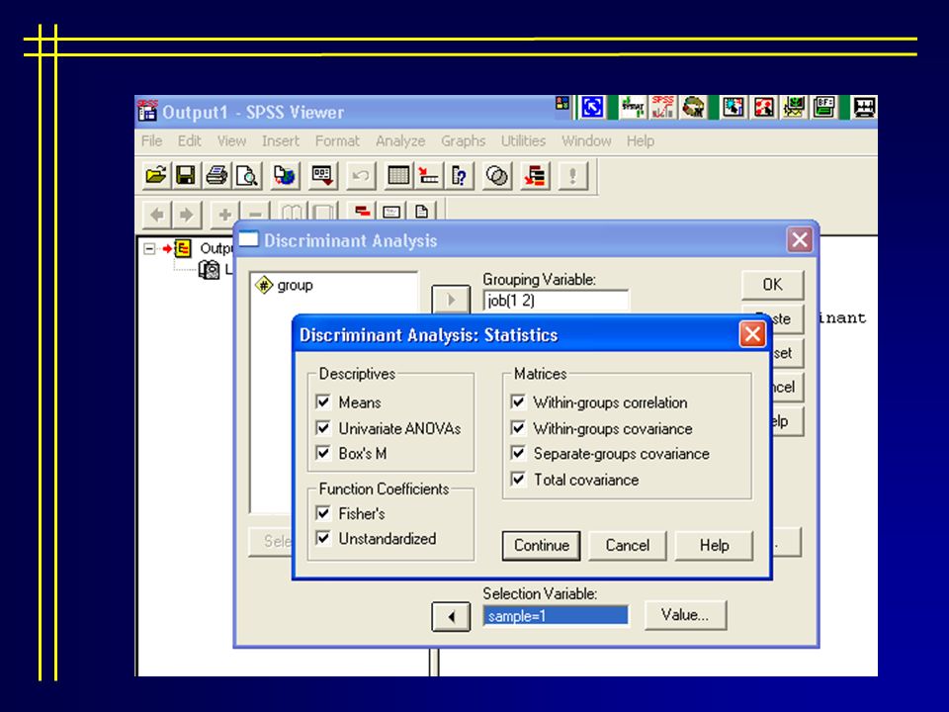949x712 pixels.
Task: Click the open book Show icon
Action: pos(293,213)
